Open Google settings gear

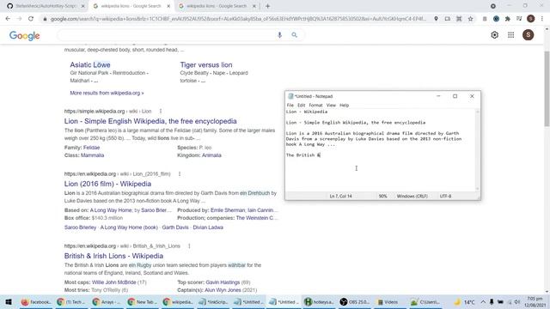[x=495, y=34]
